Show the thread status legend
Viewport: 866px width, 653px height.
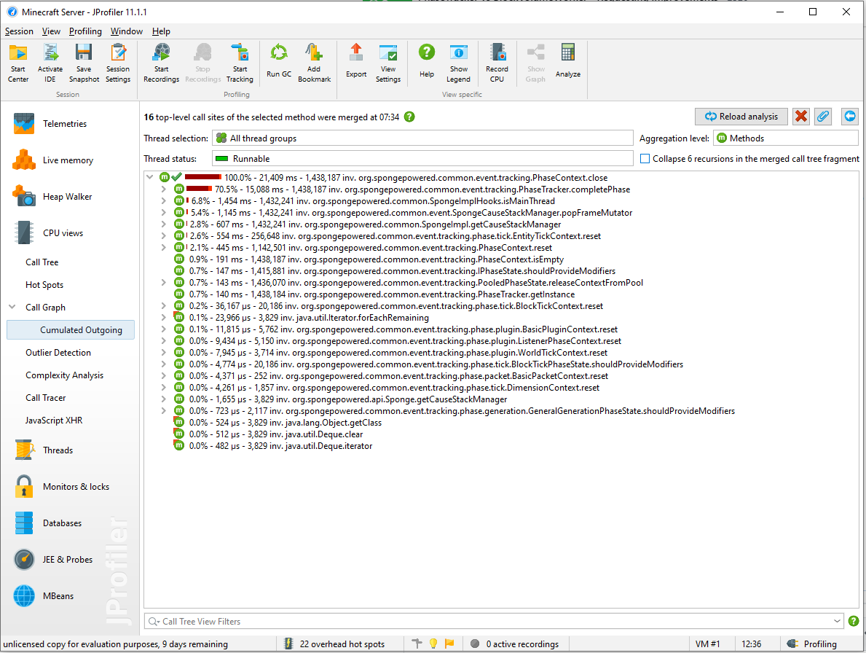coord(459,62)
